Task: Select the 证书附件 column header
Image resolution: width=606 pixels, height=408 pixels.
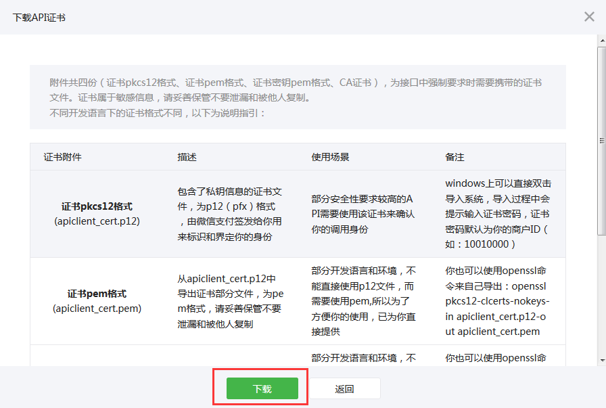Action: (x=63, y=157)
